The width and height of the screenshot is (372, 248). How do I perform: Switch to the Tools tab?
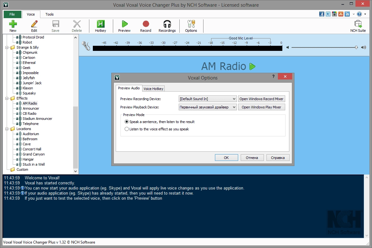click(50, 14)
